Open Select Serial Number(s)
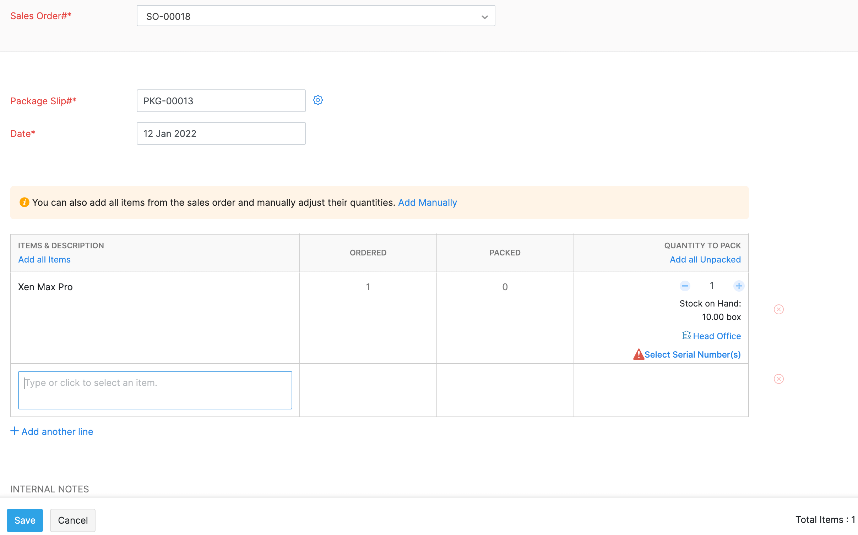Viewport: 858px width, 535px height. click(693, 354)
